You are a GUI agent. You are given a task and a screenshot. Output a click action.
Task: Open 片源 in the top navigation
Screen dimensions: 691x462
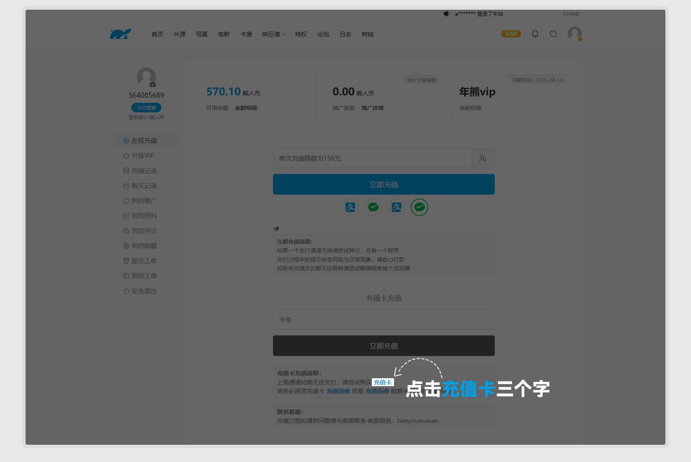[x=180, y=34]
